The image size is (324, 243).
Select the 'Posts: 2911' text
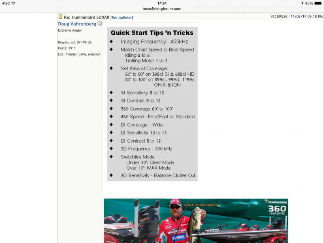point(67,48)
